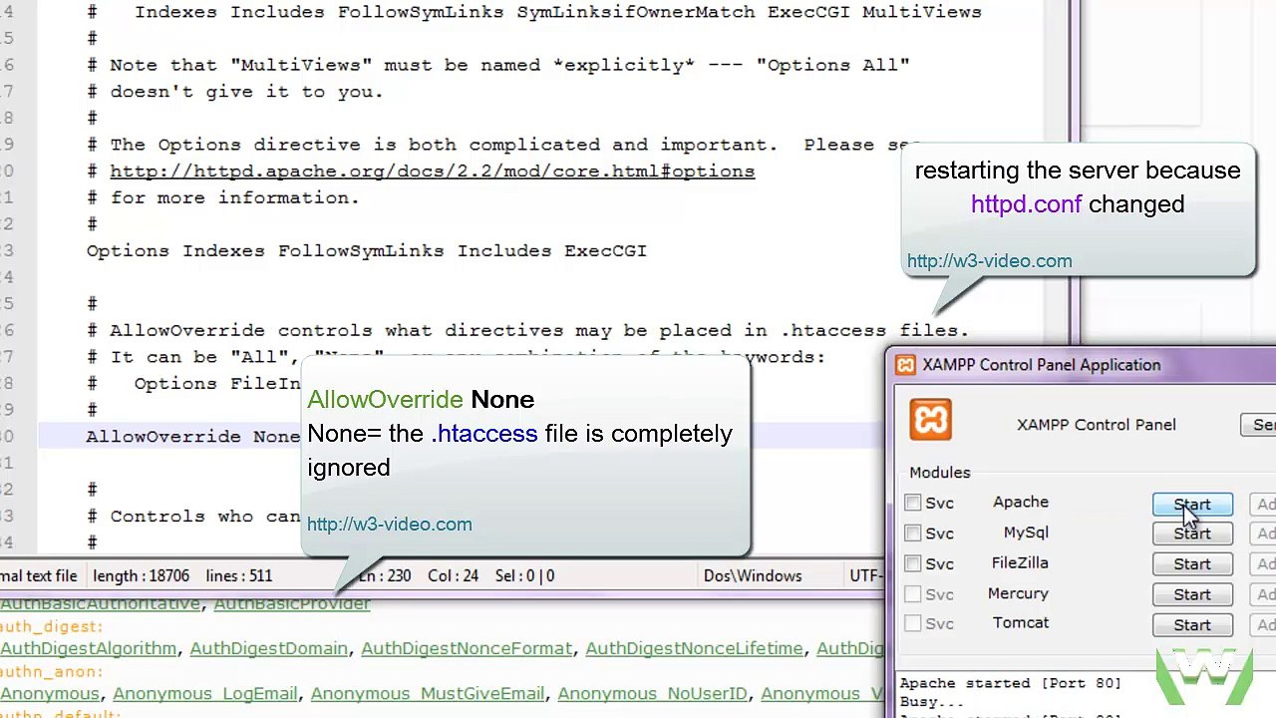Click the length : 18706 status entry
This screenshot has height=718, width=1276.
pyautogui.click(x=141, y=575)
